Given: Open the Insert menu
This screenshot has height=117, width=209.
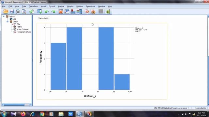Looking at the screenshot, I should click(x=43, y=6).
